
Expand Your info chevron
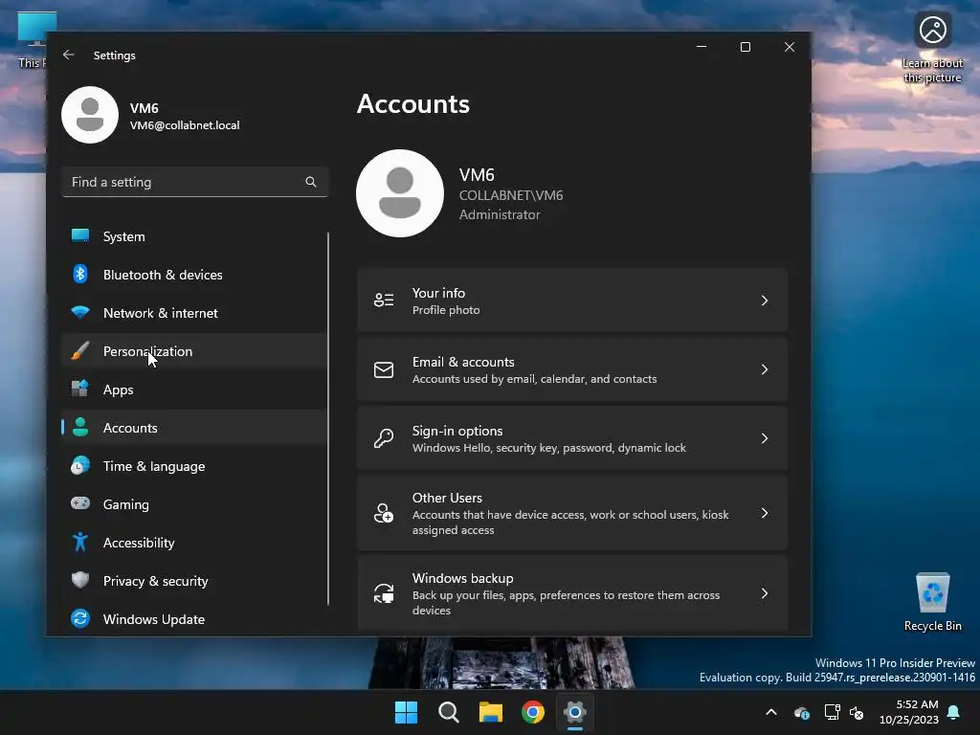[765, 301]
